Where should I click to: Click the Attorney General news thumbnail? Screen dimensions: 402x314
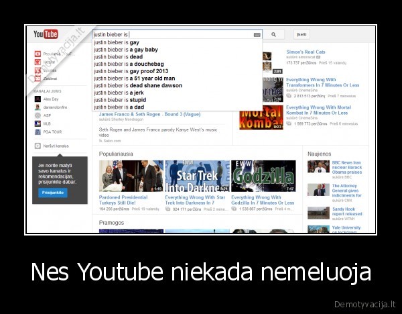pos(318,190)
